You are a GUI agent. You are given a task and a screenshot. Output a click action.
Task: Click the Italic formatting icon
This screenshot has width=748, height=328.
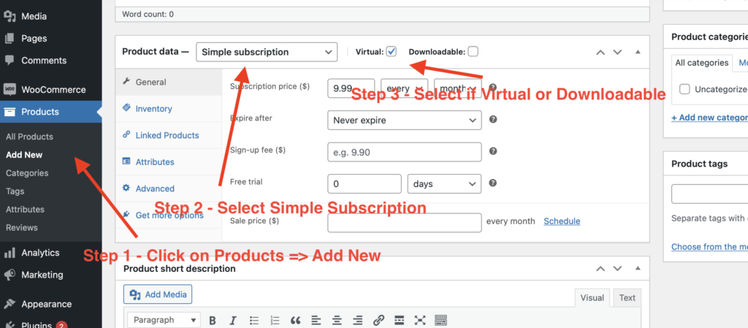click(233, 320)
